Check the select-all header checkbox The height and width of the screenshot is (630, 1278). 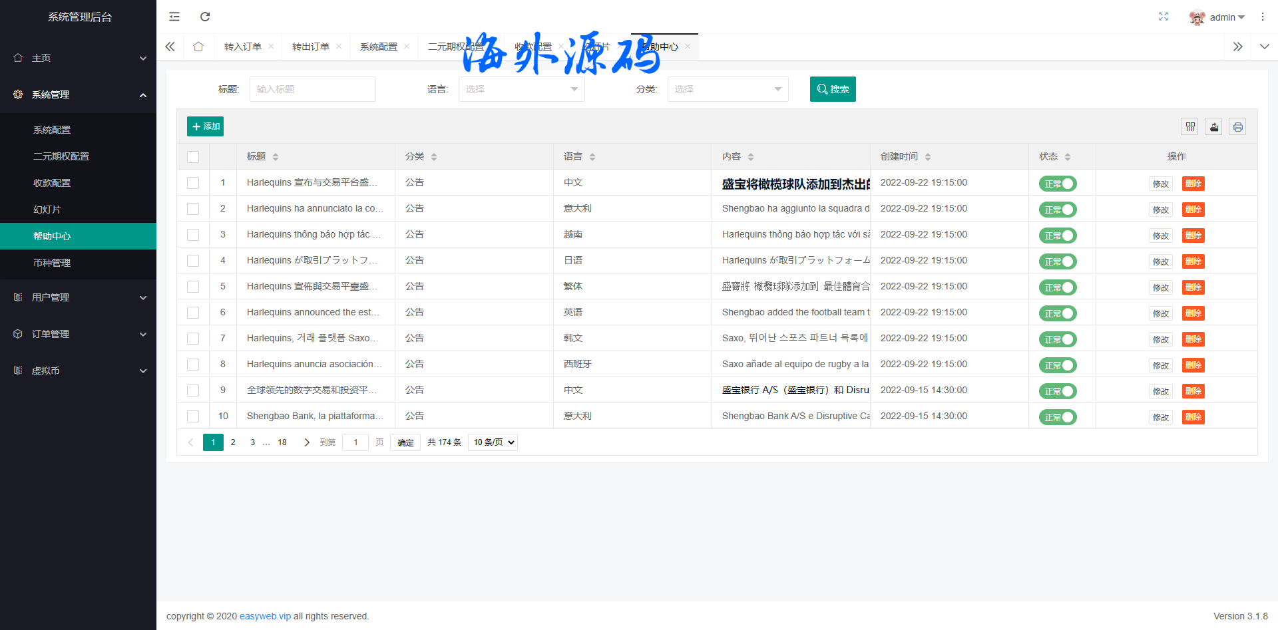(193, 157)
